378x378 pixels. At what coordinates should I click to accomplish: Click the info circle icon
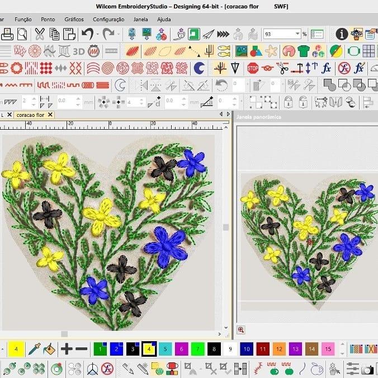coord(342,34)
